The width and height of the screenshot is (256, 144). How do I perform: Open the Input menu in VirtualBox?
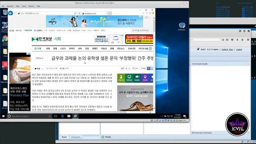24,6
